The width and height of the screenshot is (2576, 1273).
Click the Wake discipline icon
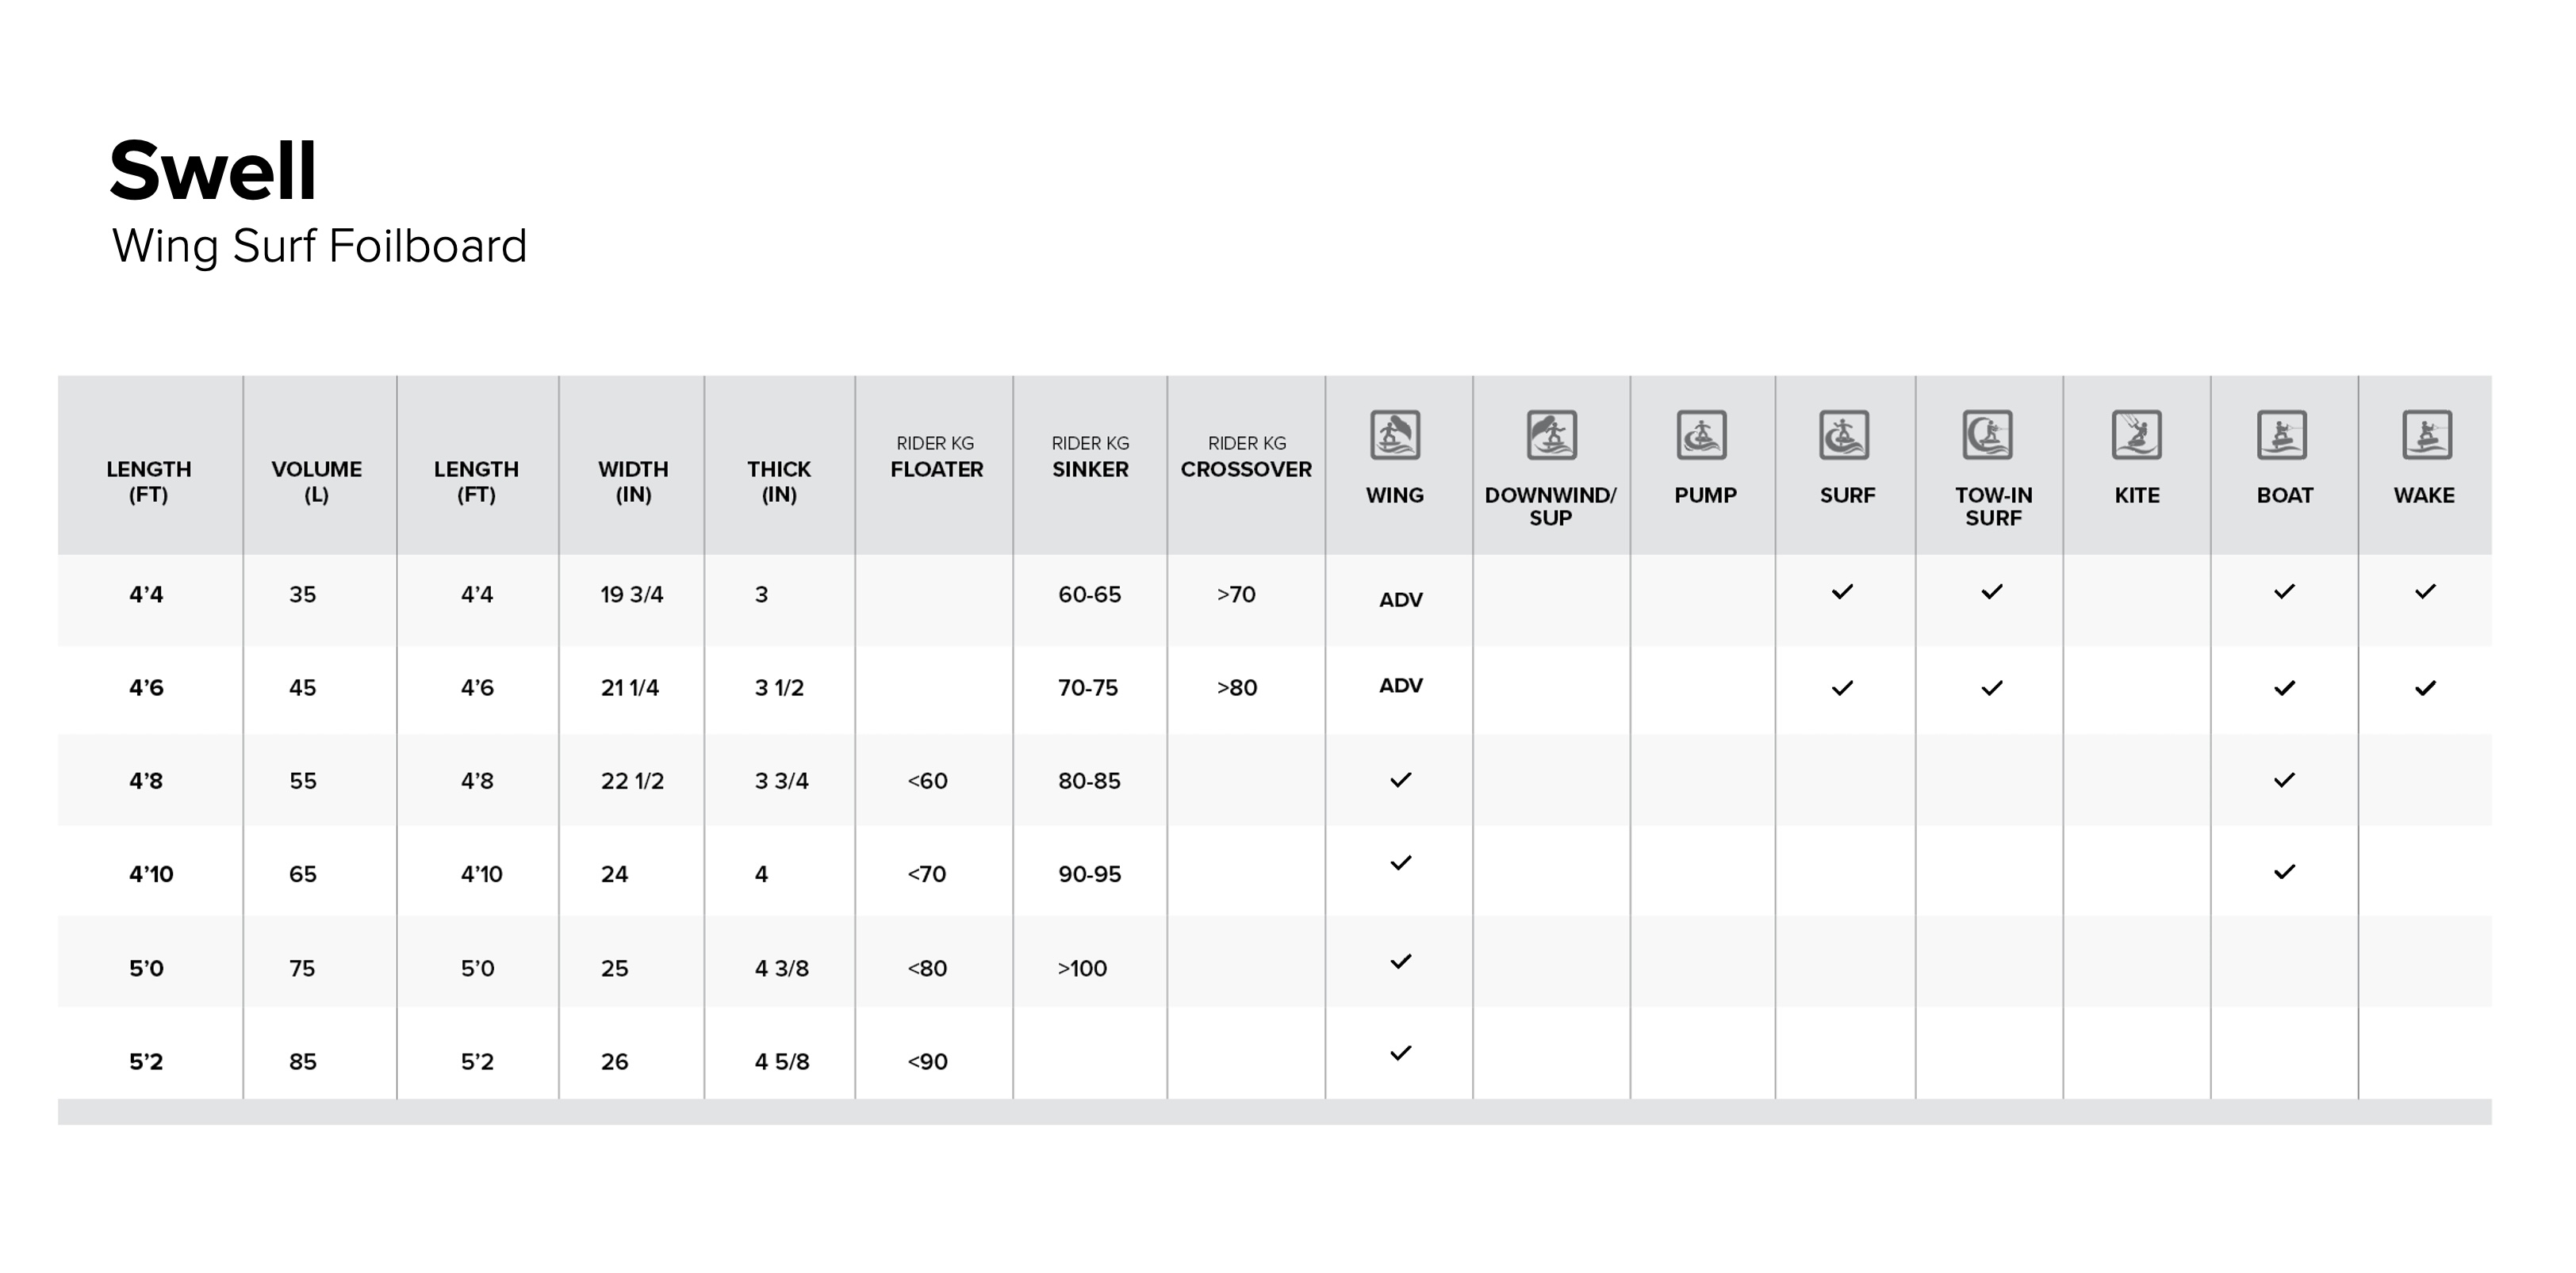[x=2427, y=434]
